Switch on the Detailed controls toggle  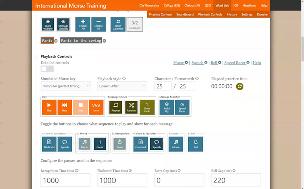click(47, 69)
